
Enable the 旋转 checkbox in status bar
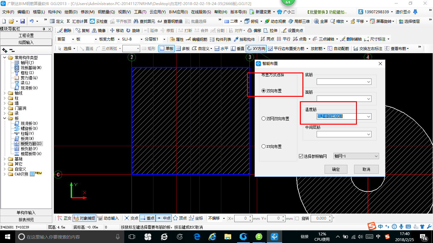[x=297, y=218]
